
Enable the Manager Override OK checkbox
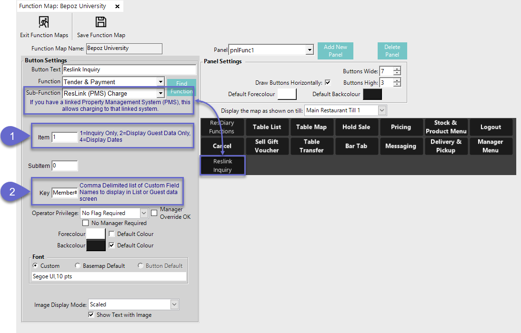[154, 213]
